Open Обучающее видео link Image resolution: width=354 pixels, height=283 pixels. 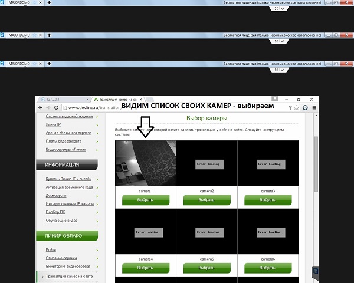[x=61, y=221]
